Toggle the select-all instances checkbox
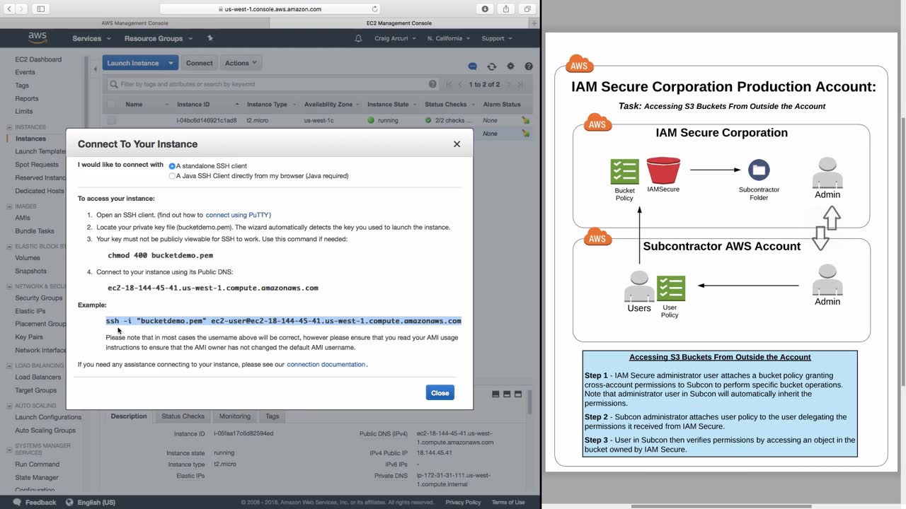The image size is (906, 509). (x=111, y=105)
